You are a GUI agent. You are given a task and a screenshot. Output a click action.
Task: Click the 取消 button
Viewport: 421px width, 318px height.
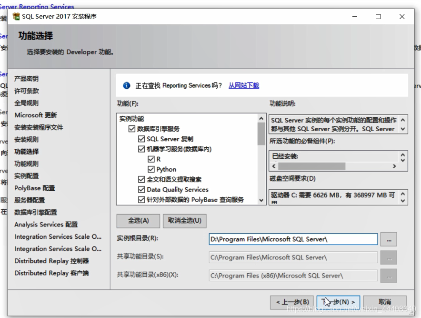coord(385,302)
